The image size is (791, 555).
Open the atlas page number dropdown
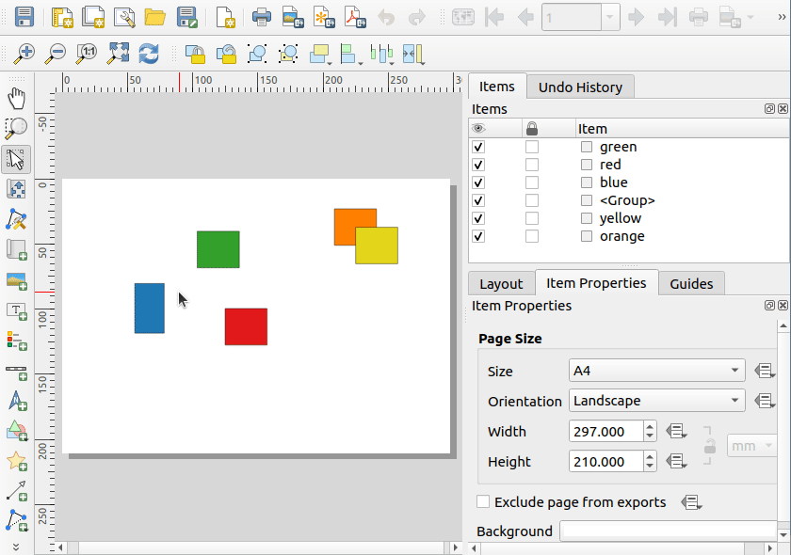click(610, 17)
